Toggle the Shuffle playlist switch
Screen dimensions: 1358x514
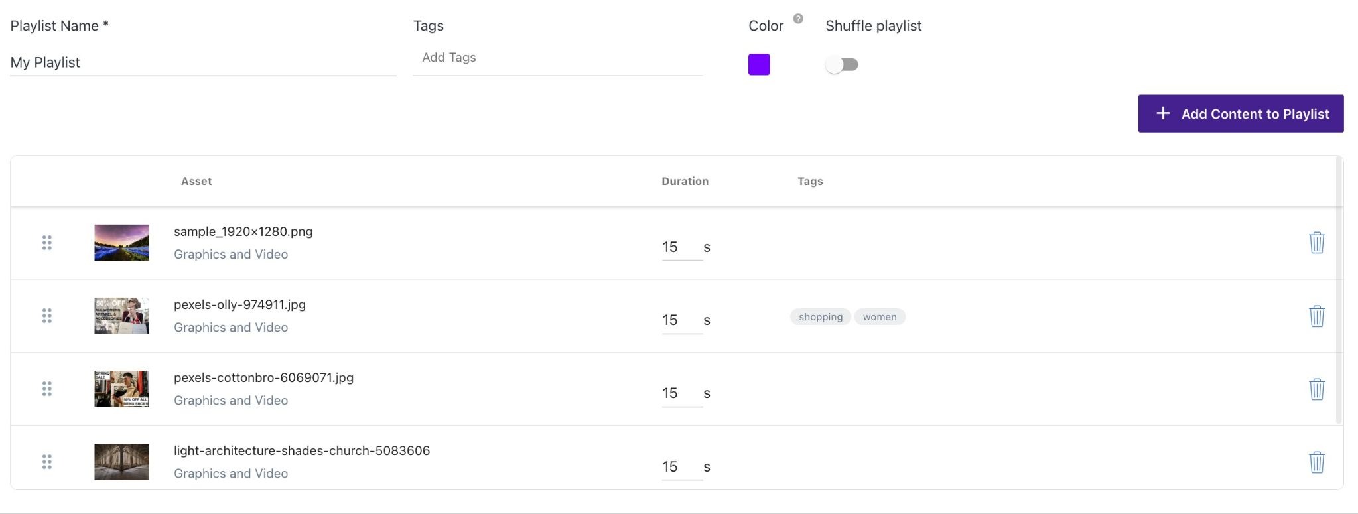[842, 64]
